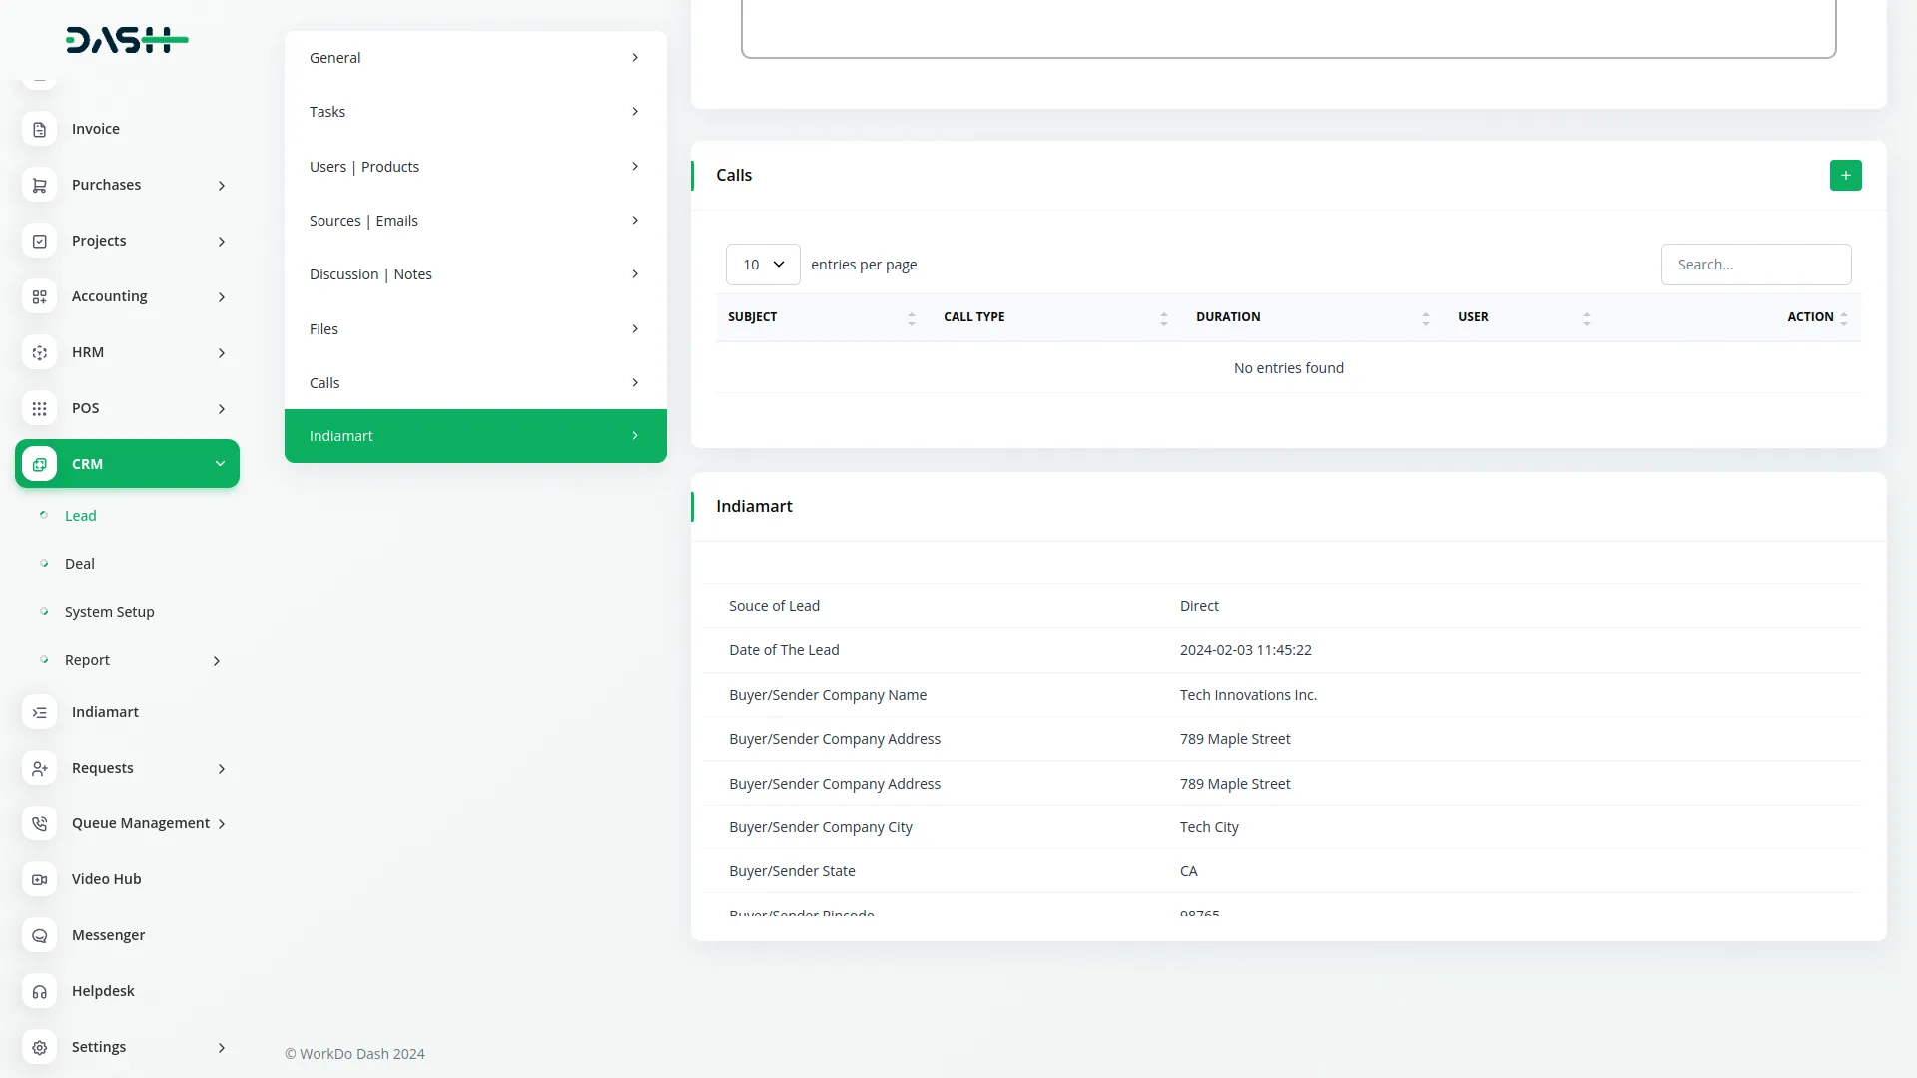Image resolution: width=1917 pixels, height=1078 pixels.
Task: Expand the Report submenu arrow
Action: pos(217,661)
